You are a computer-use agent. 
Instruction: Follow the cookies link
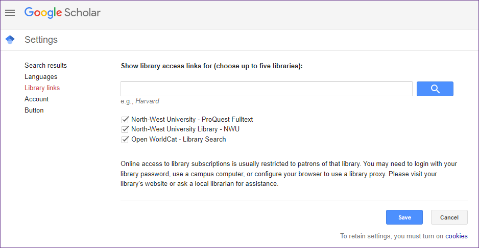457,236
